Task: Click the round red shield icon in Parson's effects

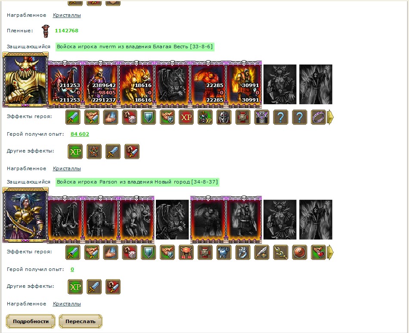Action: click(300, 252)
